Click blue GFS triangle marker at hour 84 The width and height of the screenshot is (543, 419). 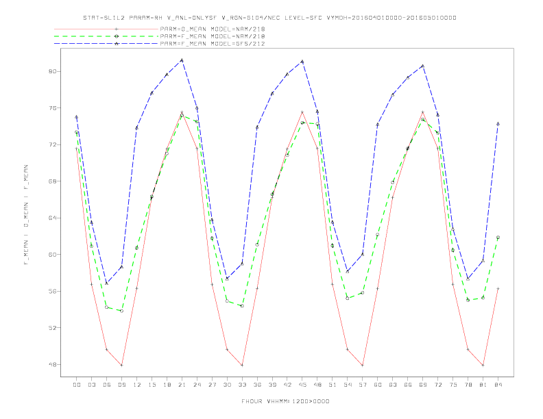498,123
